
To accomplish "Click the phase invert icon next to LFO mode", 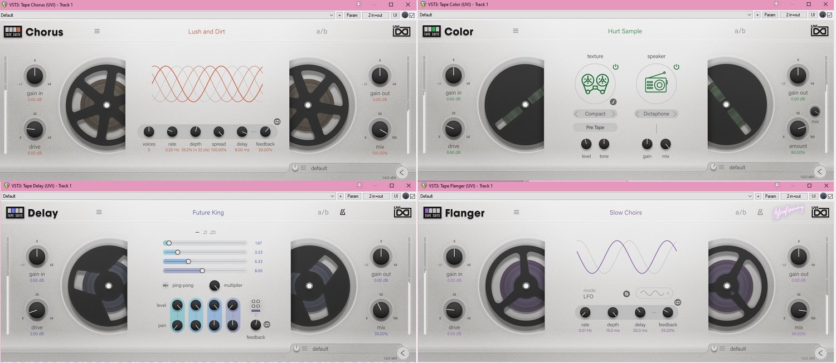I will (x=626, y=293).
